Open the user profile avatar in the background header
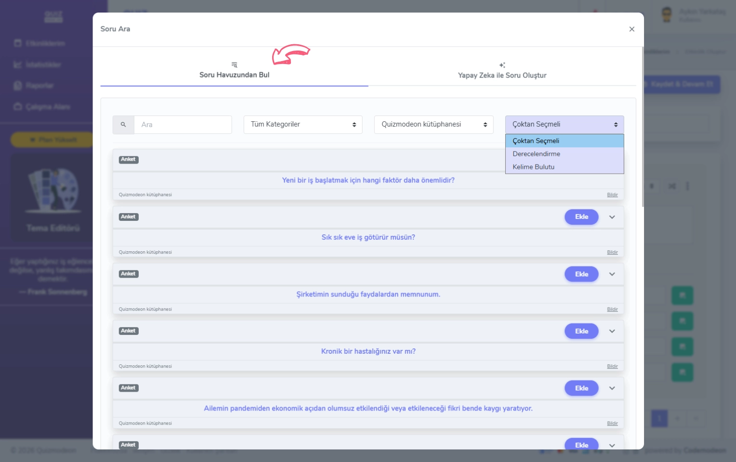This screenshot has height=462, width=736. click(667, 14)
